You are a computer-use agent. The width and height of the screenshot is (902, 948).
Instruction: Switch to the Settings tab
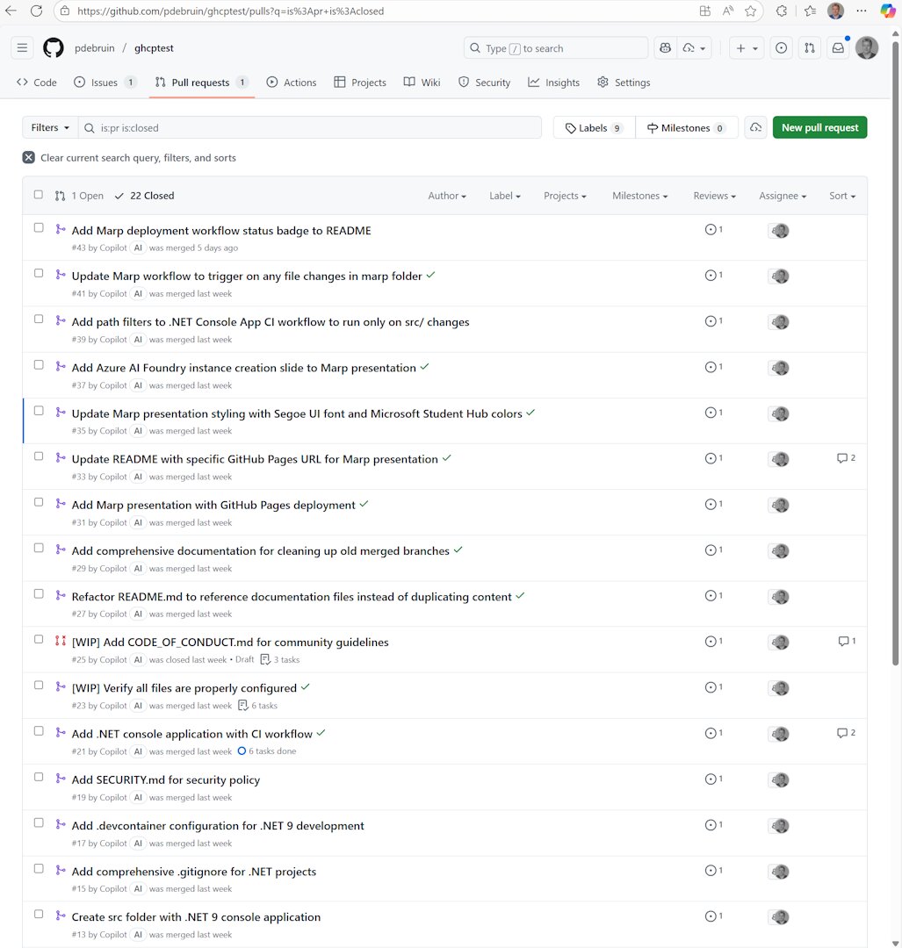point(624,82)
